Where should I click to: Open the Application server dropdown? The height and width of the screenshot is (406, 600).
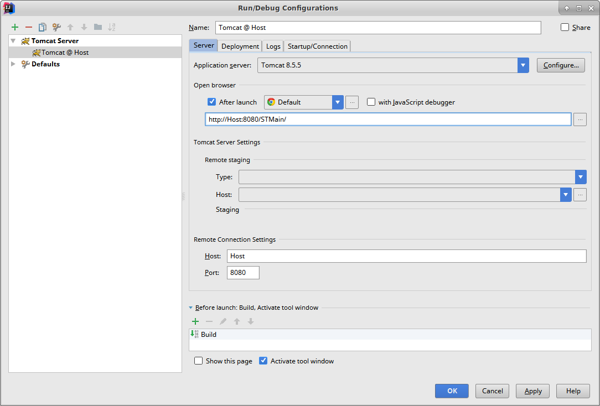(x=523, y=65)
